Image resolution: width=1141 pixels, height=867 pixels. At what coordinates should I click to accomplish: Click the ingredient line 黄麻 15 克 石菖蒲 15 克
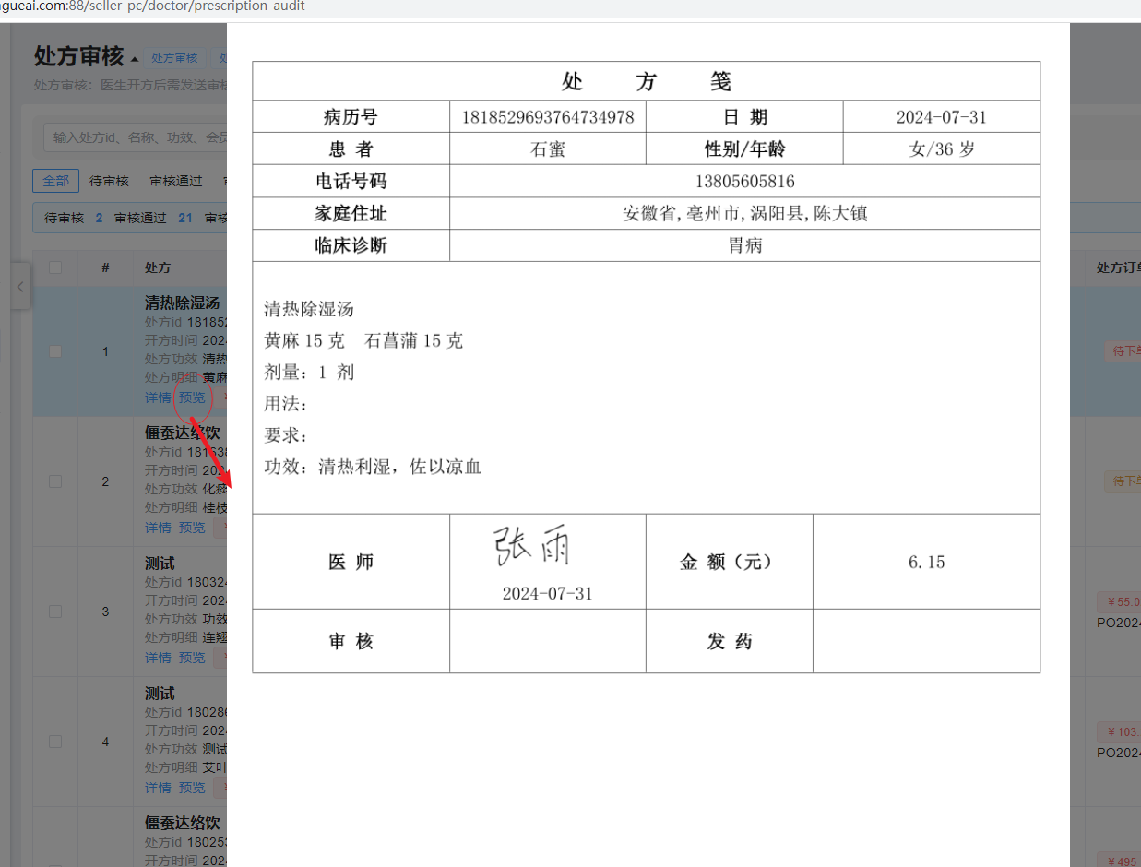coord(363,341)
